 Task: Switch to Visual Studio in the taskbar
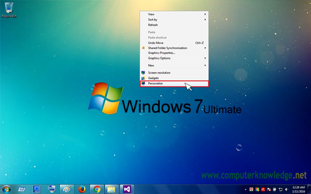(x=127, y=189)
